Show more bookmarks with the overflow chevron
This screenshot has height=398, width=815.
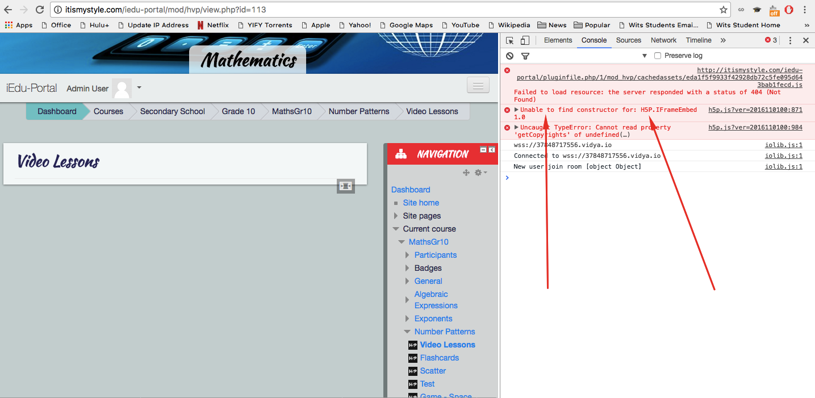807,25
